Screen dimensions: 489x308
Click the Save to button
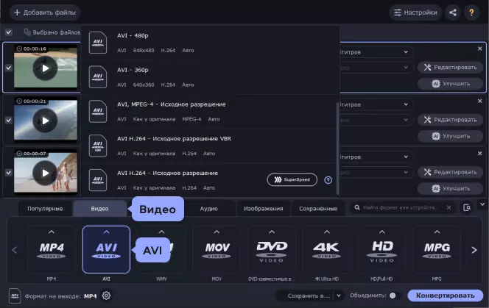pyautogui.click(x=304, y=296)
